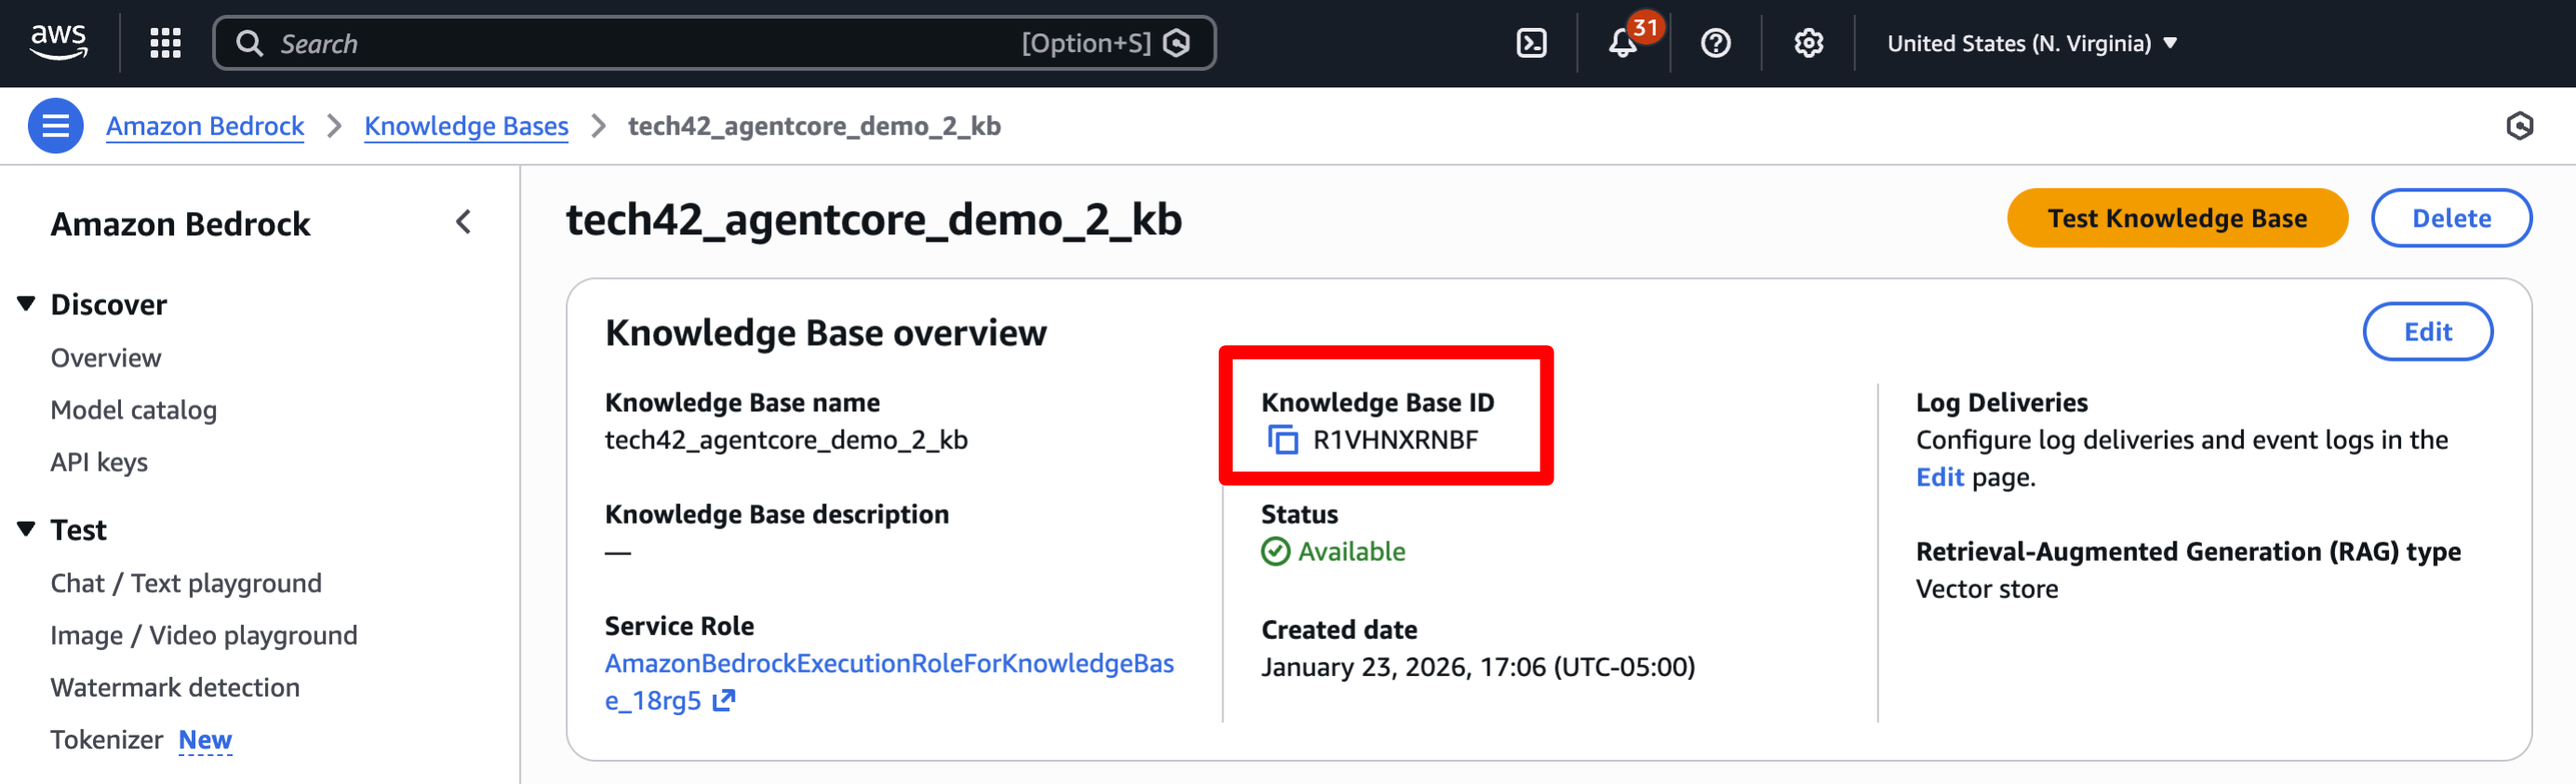Click the New badge beside Tokenizer
The height and width of the screenshot is (784, 2576).
coord(205,739)
